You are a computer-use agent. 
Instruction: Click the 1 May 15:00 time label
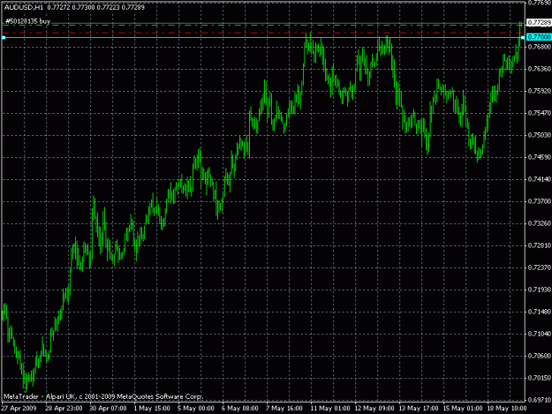click(x=152, y=409)
